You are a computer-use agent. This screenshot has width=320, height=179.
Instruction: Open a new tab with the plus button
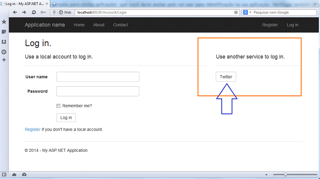point(54,3)
